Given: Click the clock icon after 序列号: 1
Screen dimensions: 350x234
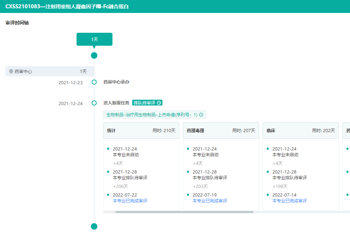Looking at the screenshot, I should 201,115.
